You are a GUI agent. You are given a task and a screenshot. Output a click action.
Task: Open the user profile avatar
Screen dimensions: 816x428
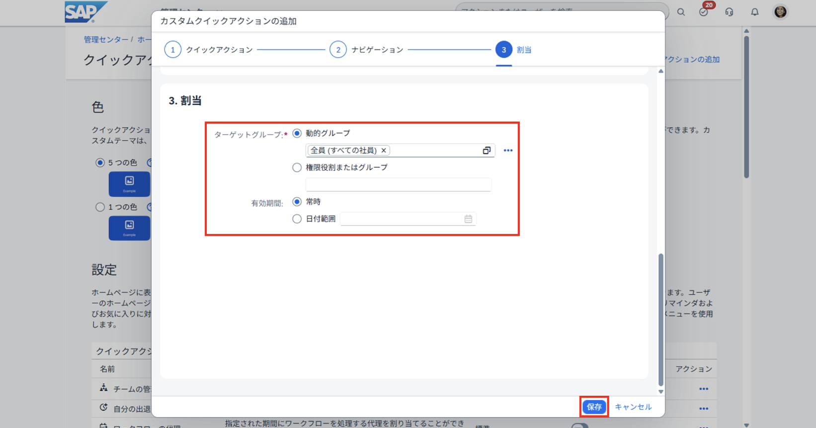[x=780, y=12]
